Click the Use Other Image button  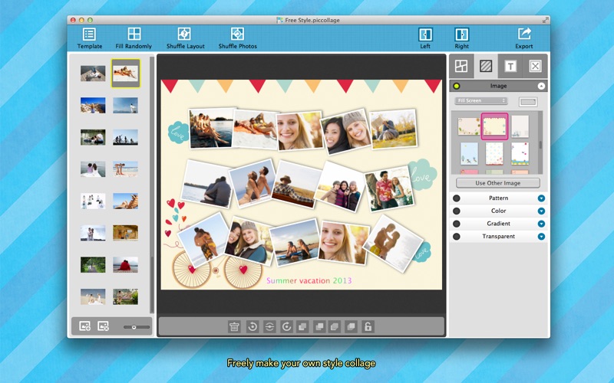pos(498,183)
